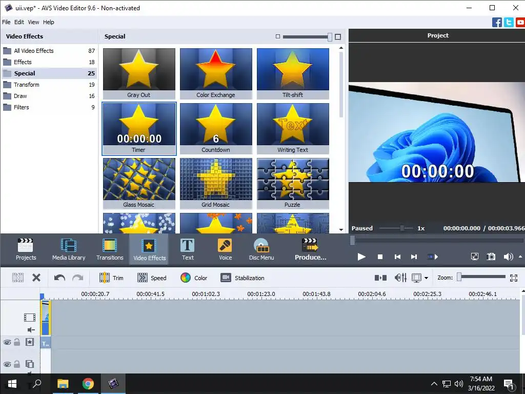Open the Transitions panel
This screenshot has height=394, width=525.
(x=110, y=250)
